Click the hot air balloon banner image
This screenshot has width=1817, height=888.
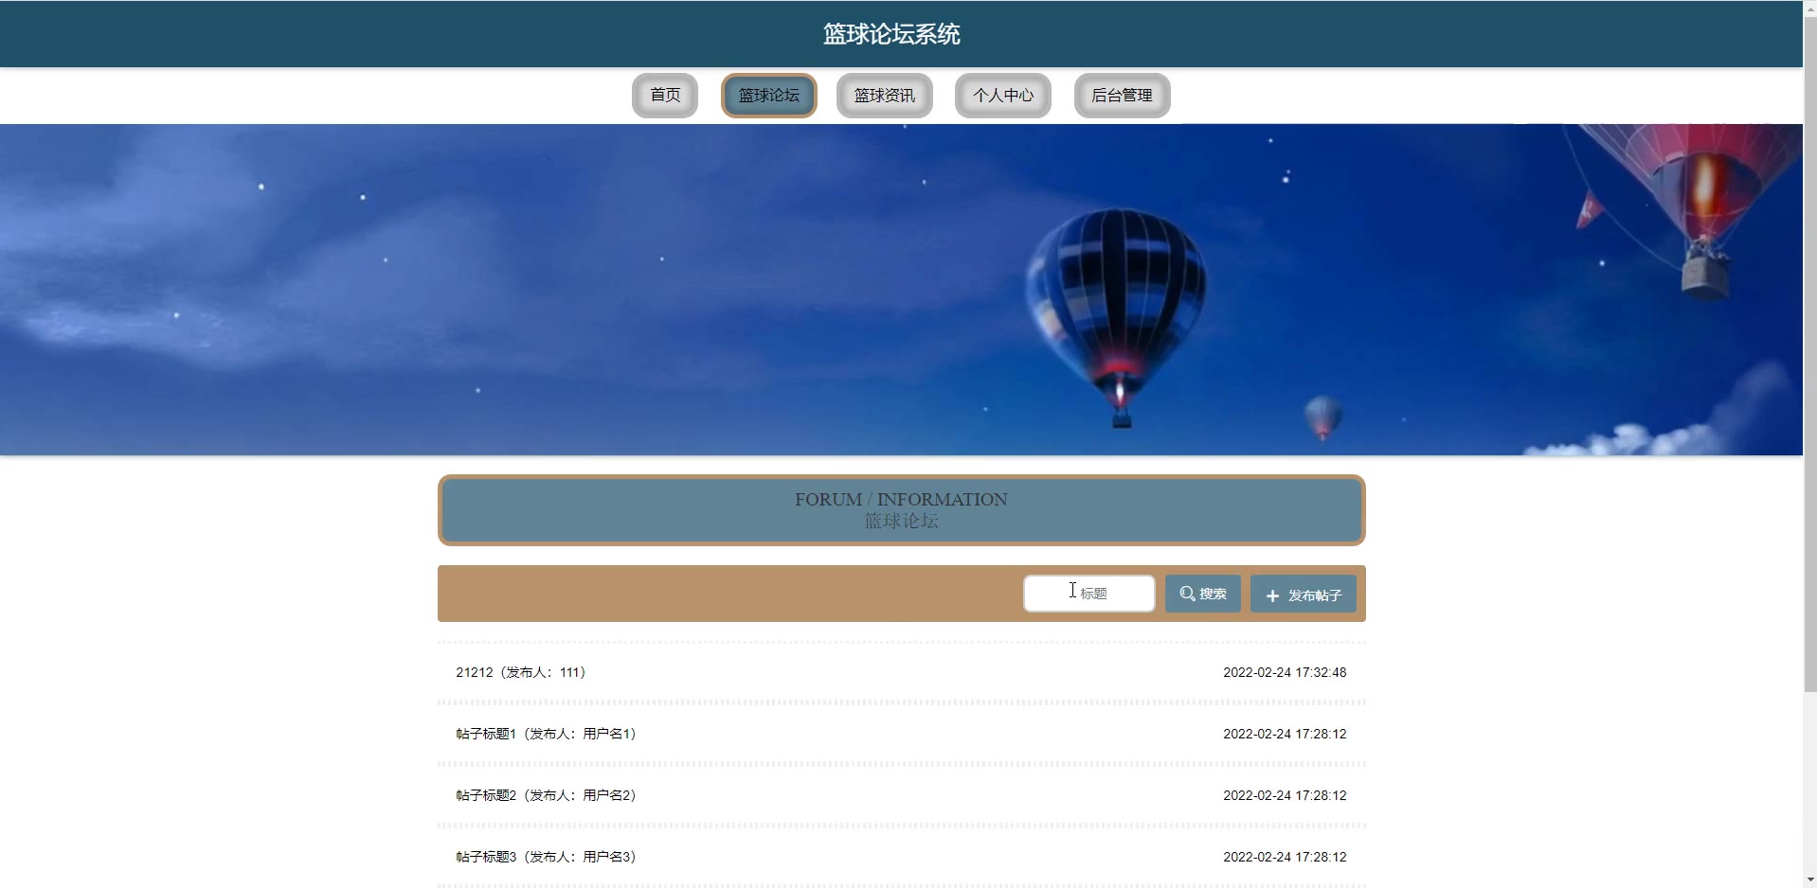point(901,290)
